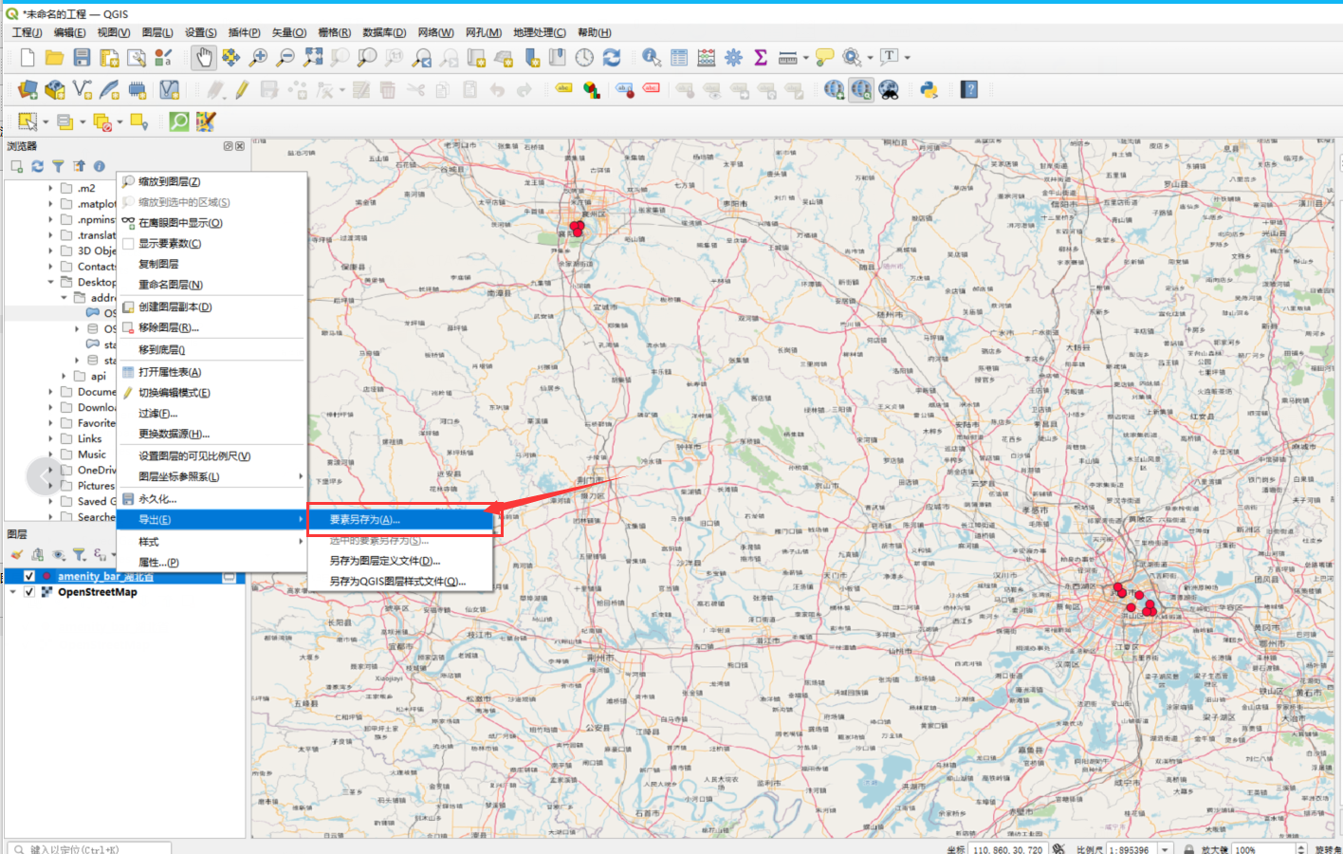Click the locator search input field

click(89, 848)
